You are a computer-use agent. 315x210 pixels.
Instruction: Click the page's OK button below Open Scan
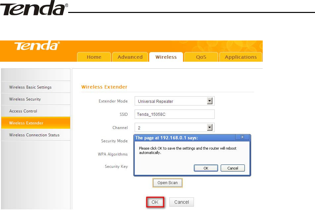tap(155, 202)
